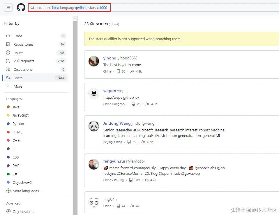This screenshot has height=215, width=279.
Task: Click the HTML red color dot
Action: coord(8,132)
